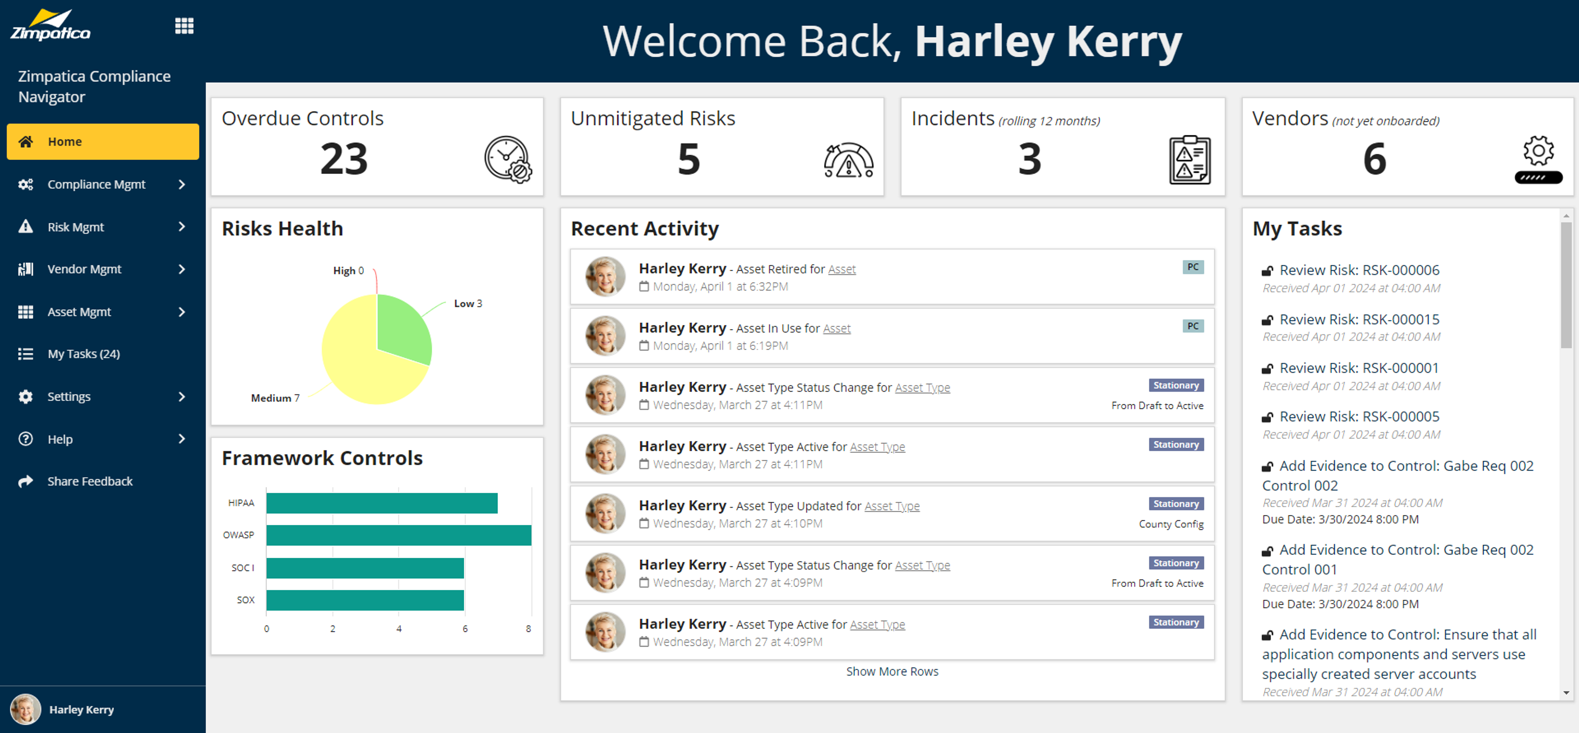Click lock icon beside Review Risk: RSK-000015
This screenshot has height=733, width=1579.
1268,320
